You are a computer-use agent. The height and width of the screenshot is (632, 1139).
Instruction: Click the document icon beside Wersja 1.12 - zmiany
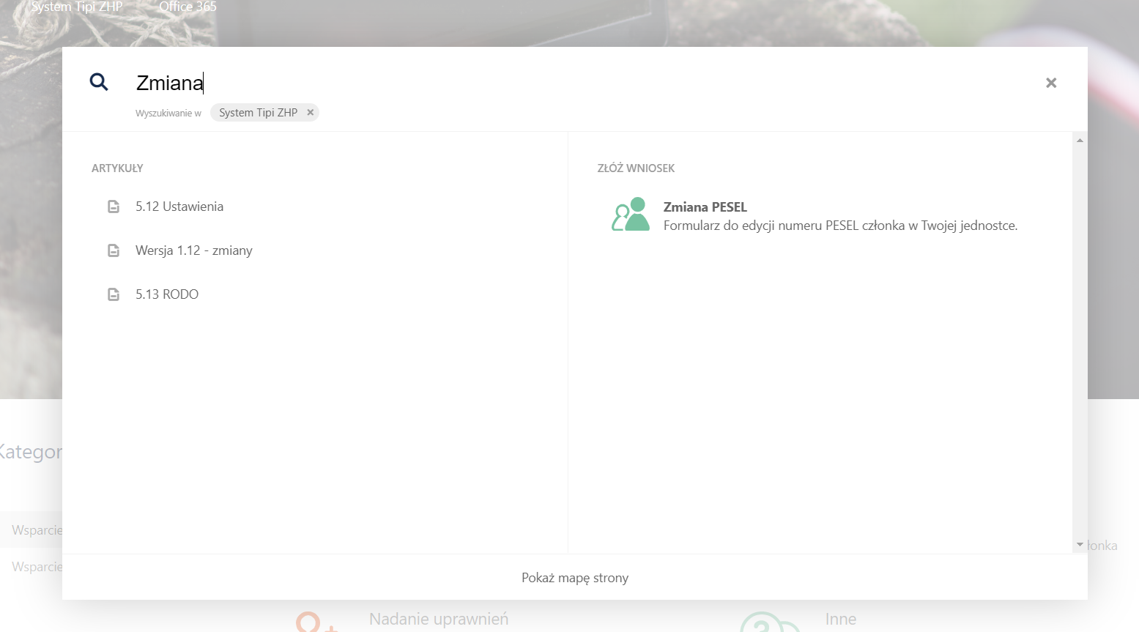pyautogui.click(x=114, y=250)
